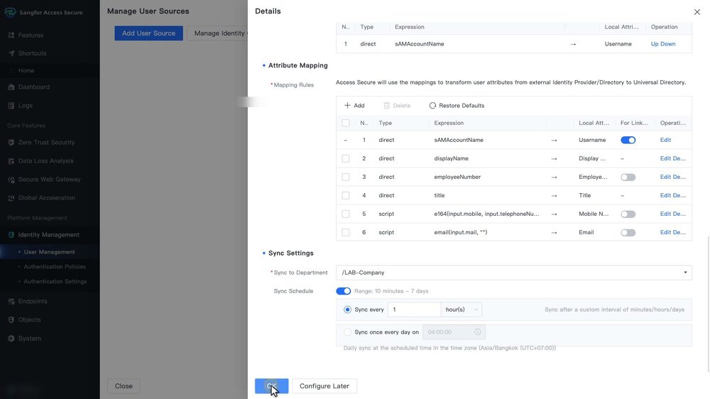Enable the For Linking switch on the employeeNumber row

click(628, 177)
